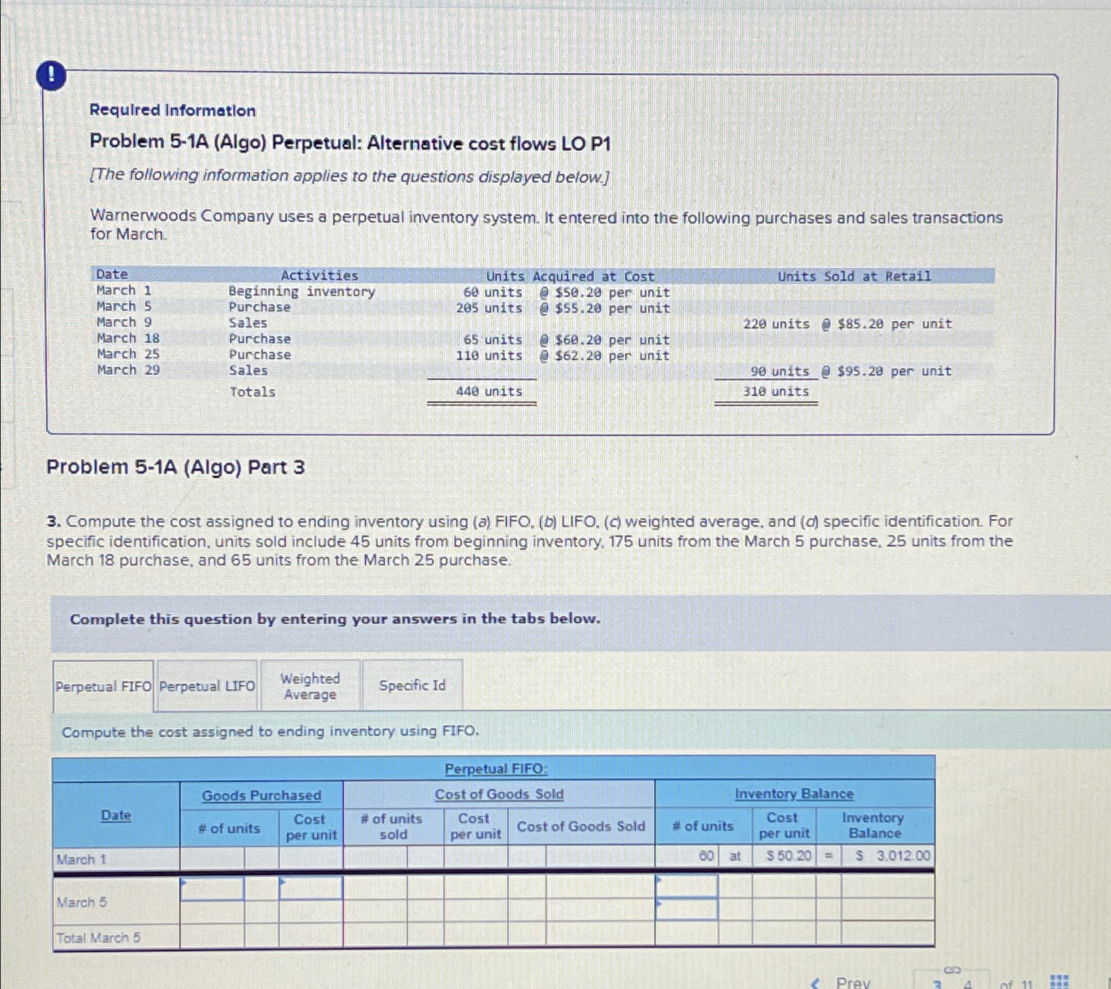Viewport: 1111px width, 989px height.
Task: Click the grid pages icon at bottom right
Action: (x=1059, y=979)
